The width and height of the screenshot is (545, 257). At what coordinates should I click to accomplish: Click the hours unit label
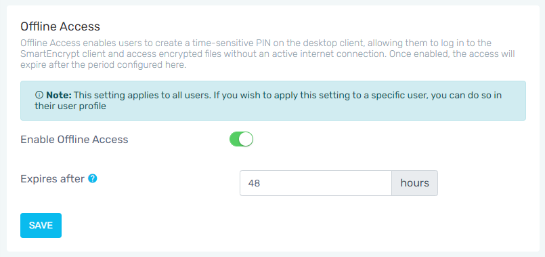(x=414, y=183)
